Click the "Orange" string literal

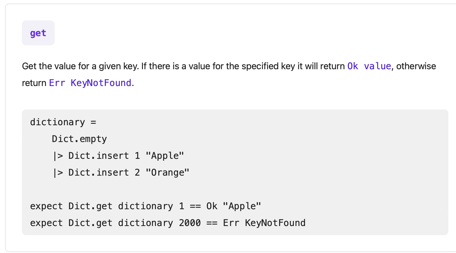coord(167,173)
